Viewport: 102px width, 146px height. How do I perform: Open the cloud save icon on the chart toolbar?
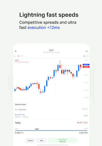coord(84,56)
